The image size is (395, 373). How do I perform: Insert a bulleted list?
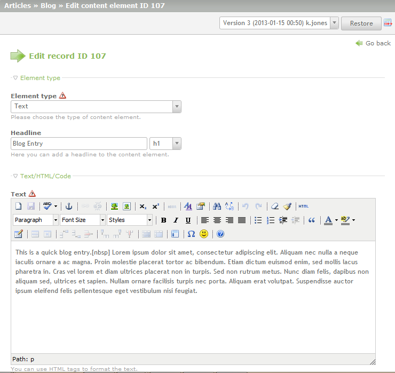(x=258, y=220)
